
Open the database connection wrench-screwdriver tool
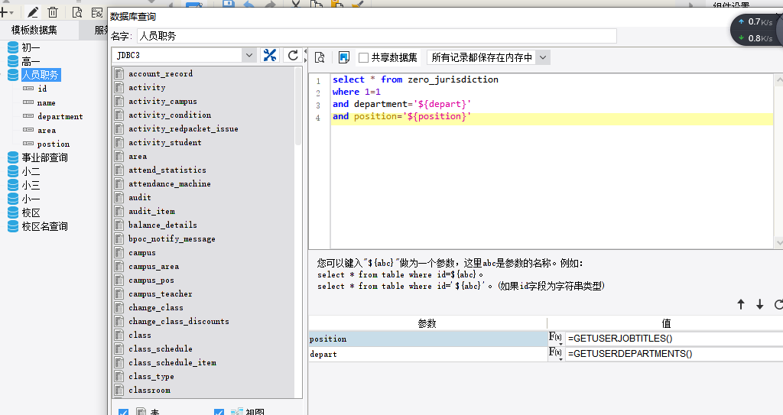[270, 56]
